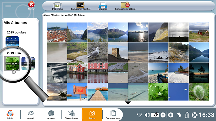Open the dark rippled water photo
The image size is (216, 121).
(x=57, y=73)
